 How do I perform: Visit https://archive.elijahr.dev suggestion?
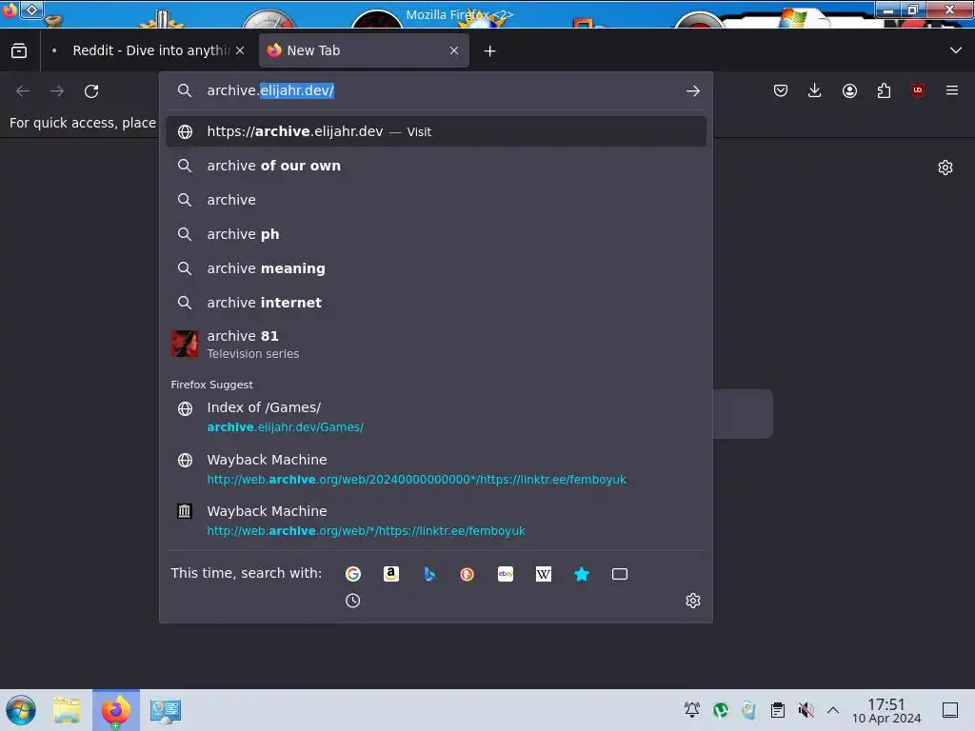point(435,131)
